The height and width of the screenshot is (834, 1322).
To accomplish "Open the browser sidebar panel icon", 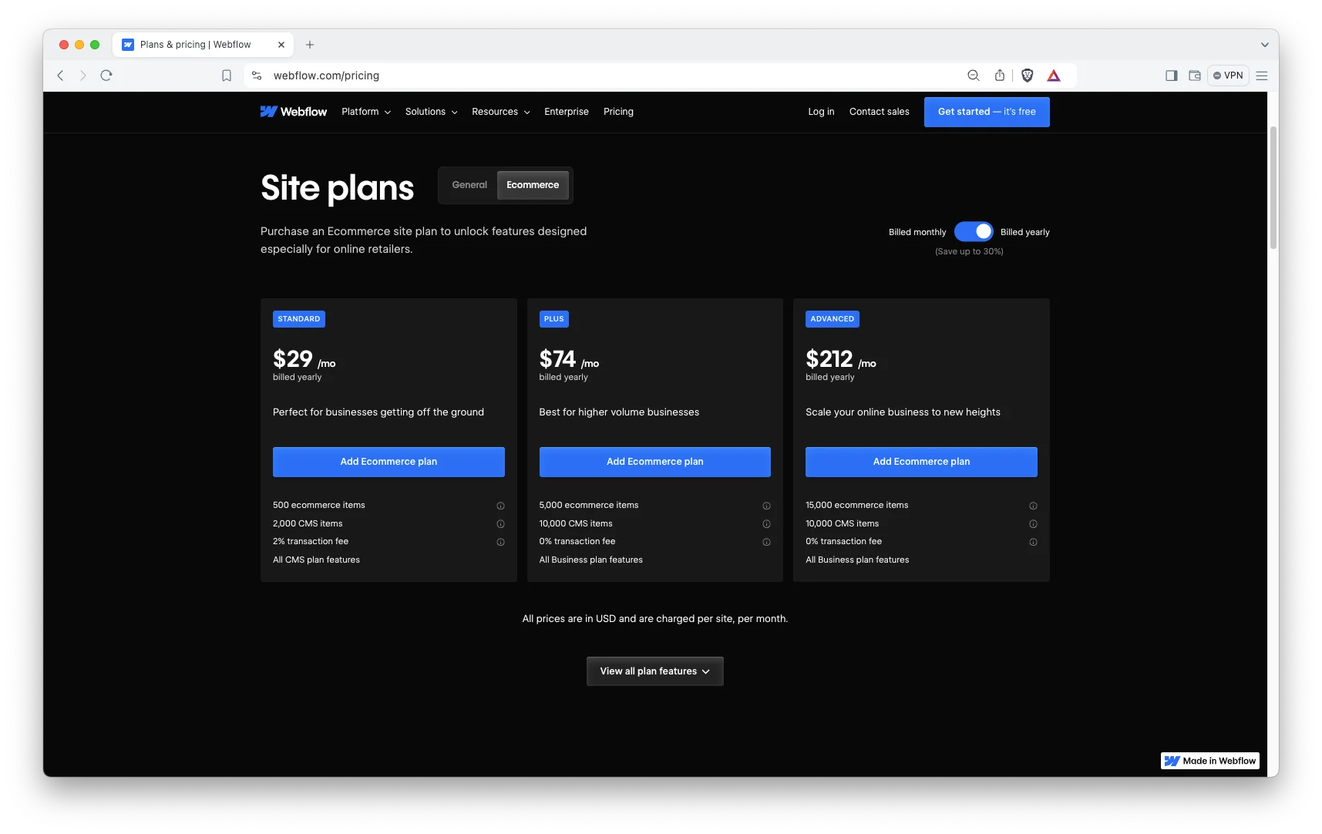I will pos(1171,76).
